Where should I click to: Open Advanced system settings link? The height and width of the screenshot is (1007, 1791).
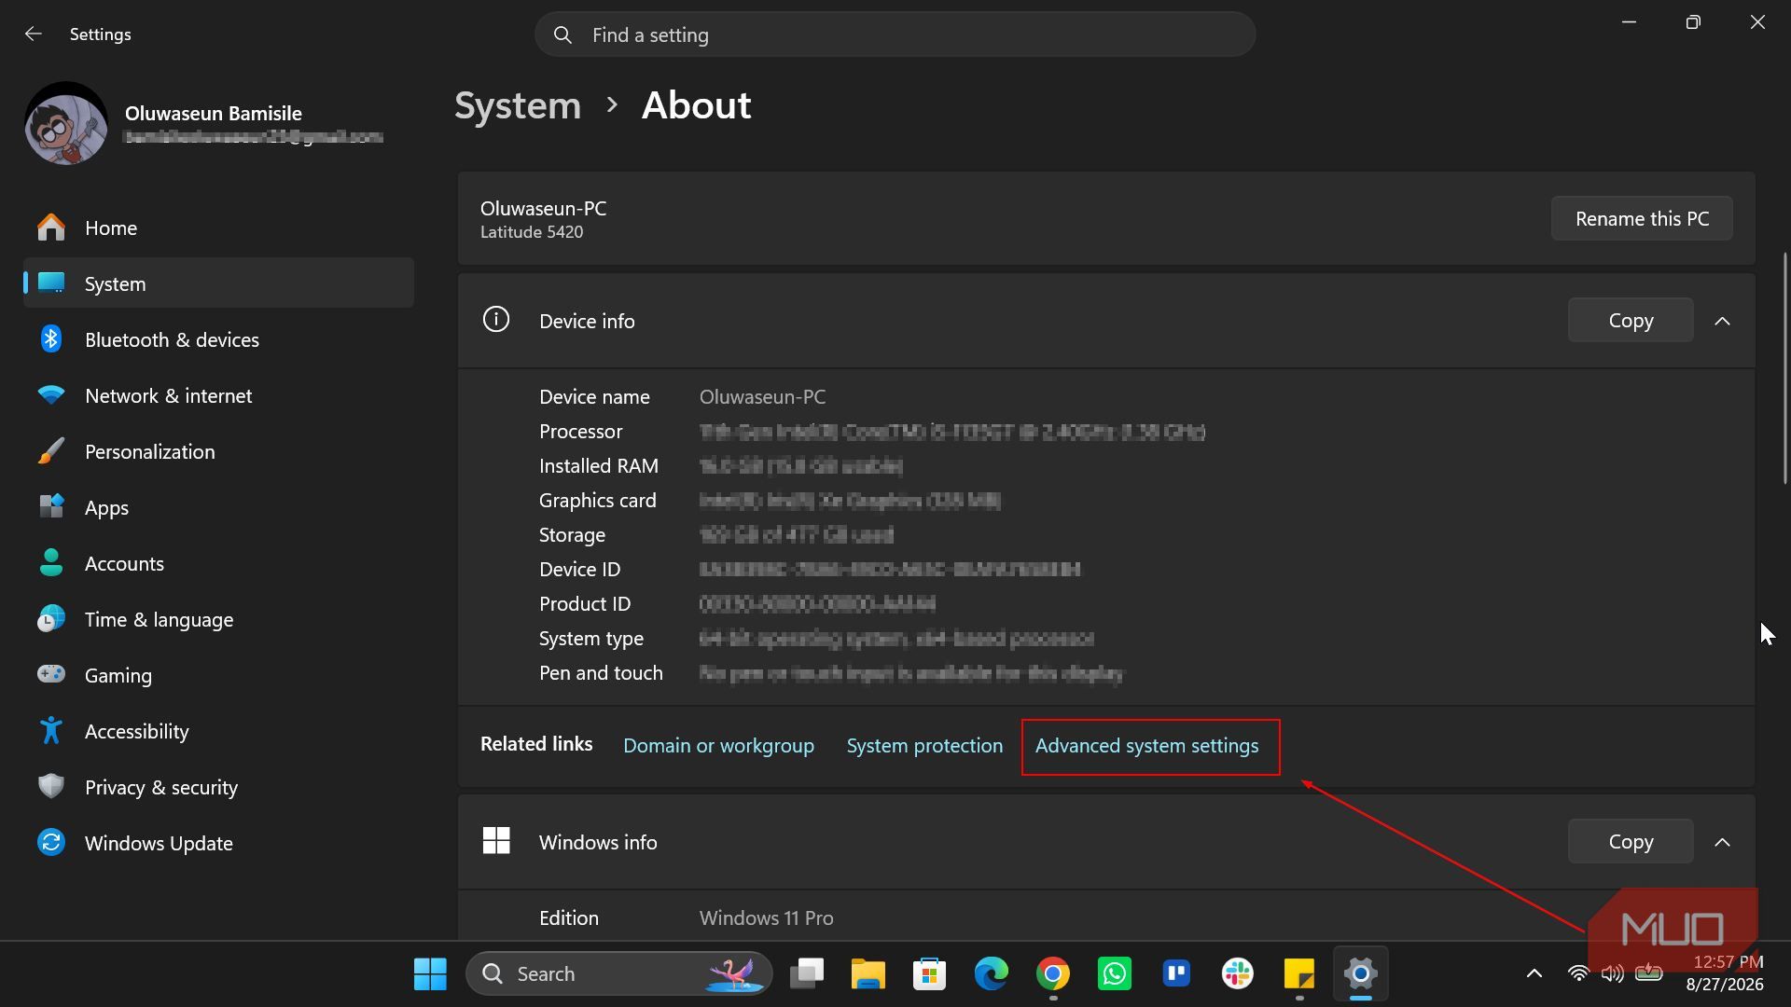tap(1146, 746)
